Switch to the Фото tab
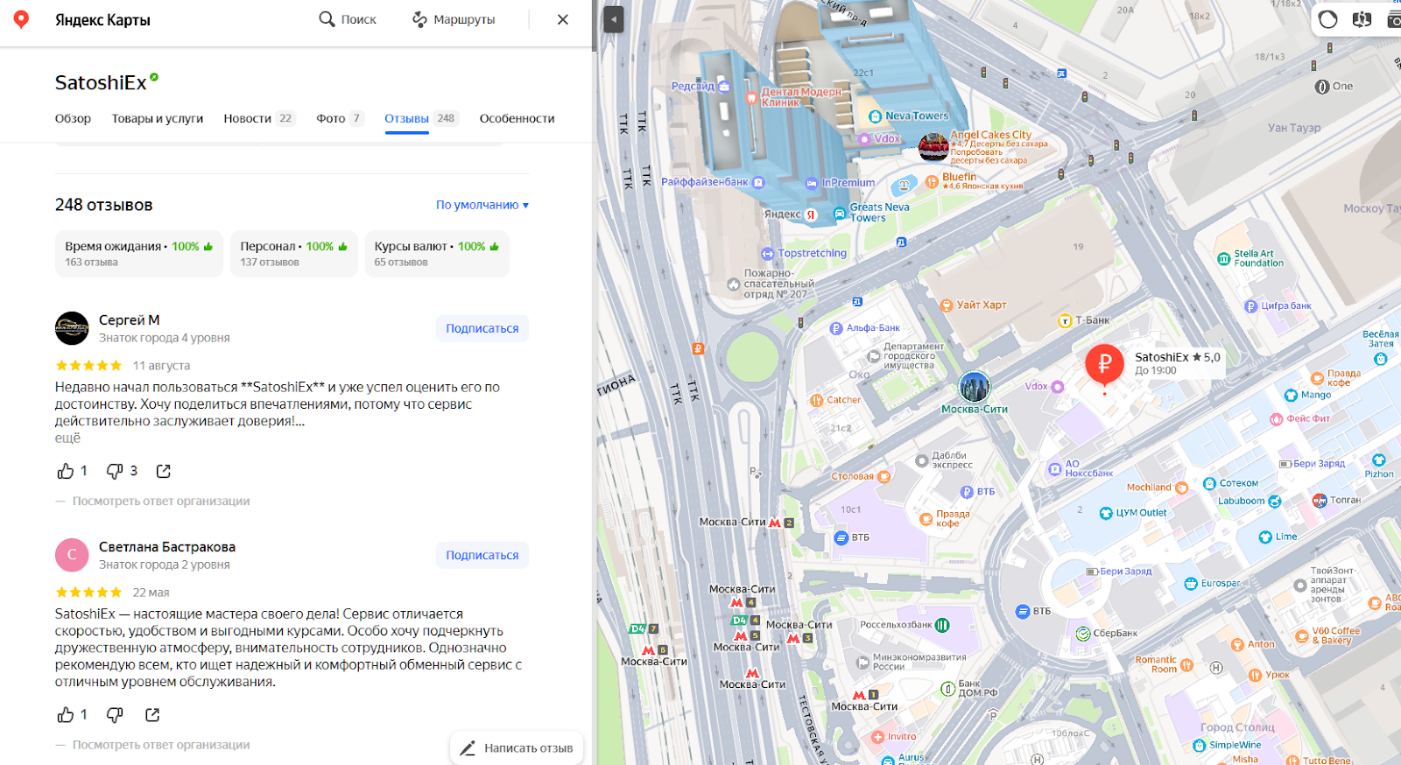This screenshot has width=1401, height=765. tap(340, 118)
